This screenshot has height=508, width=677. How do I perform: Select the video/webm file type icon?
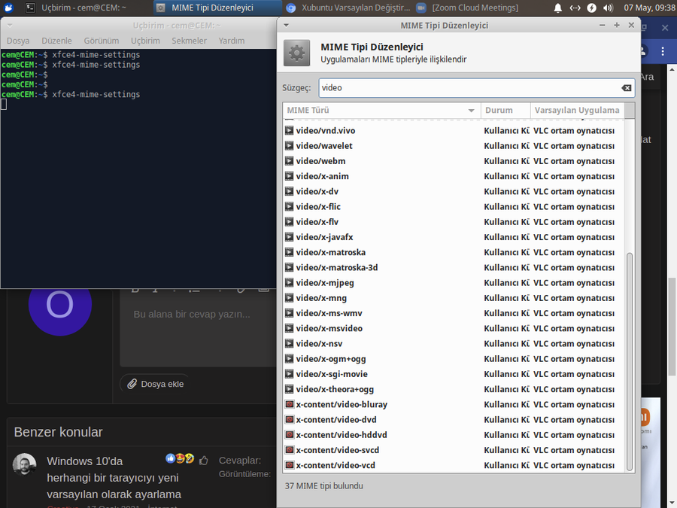290,161
